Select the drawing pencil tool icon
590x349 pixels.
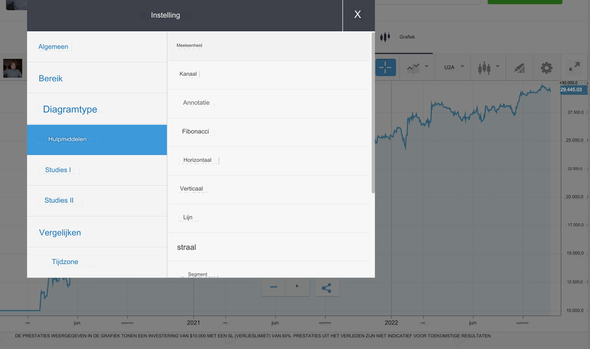coord(519,67)
